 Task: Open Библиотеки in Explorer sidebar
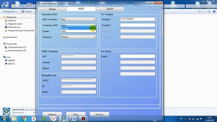click(12, 37)
